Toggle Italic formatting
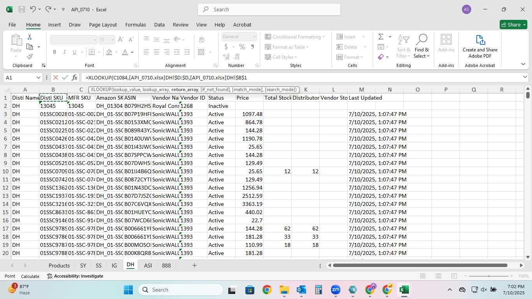This screenshot has width=532, height=299. 64,52
